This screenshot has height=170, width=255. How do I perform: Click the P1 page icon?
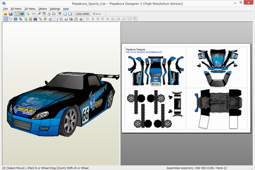(66, 19)
